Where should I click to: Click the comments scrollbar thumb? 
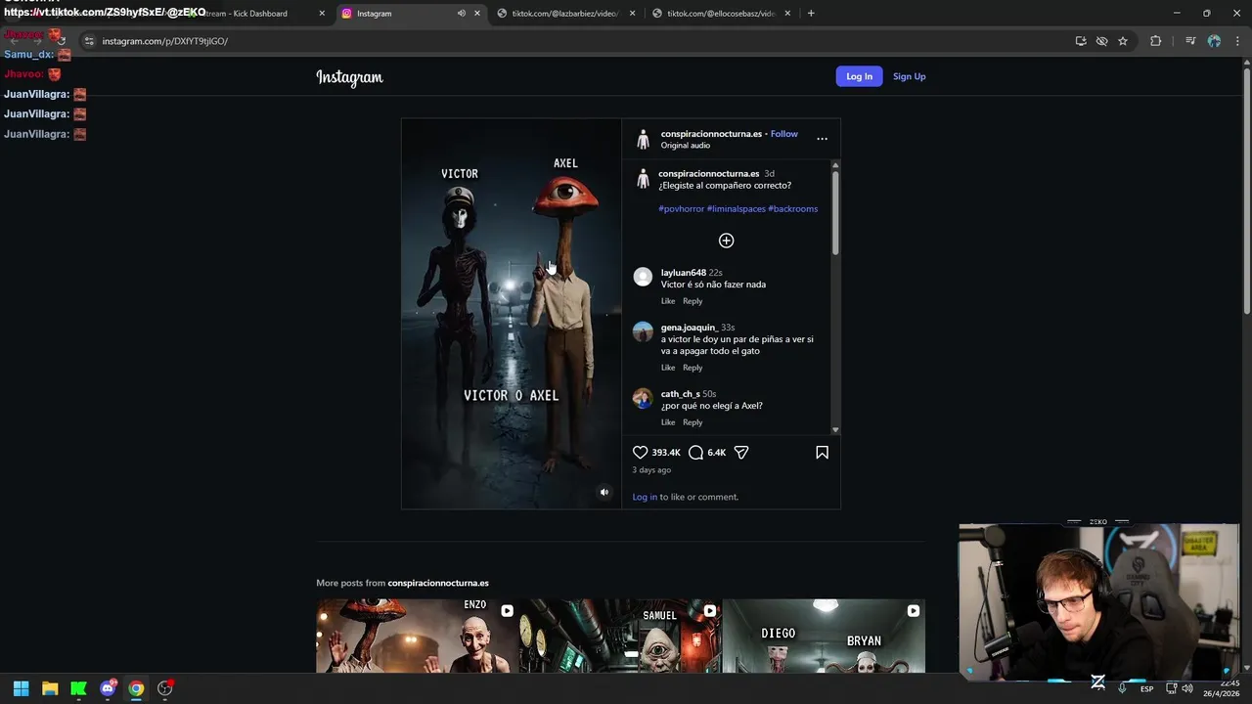[x=835, y=213]
